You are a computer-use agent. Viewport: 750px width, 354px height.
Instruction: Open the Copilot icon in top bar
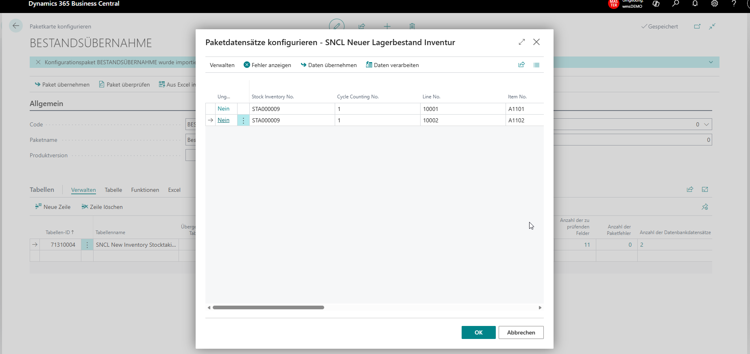[x=656, y=4]
